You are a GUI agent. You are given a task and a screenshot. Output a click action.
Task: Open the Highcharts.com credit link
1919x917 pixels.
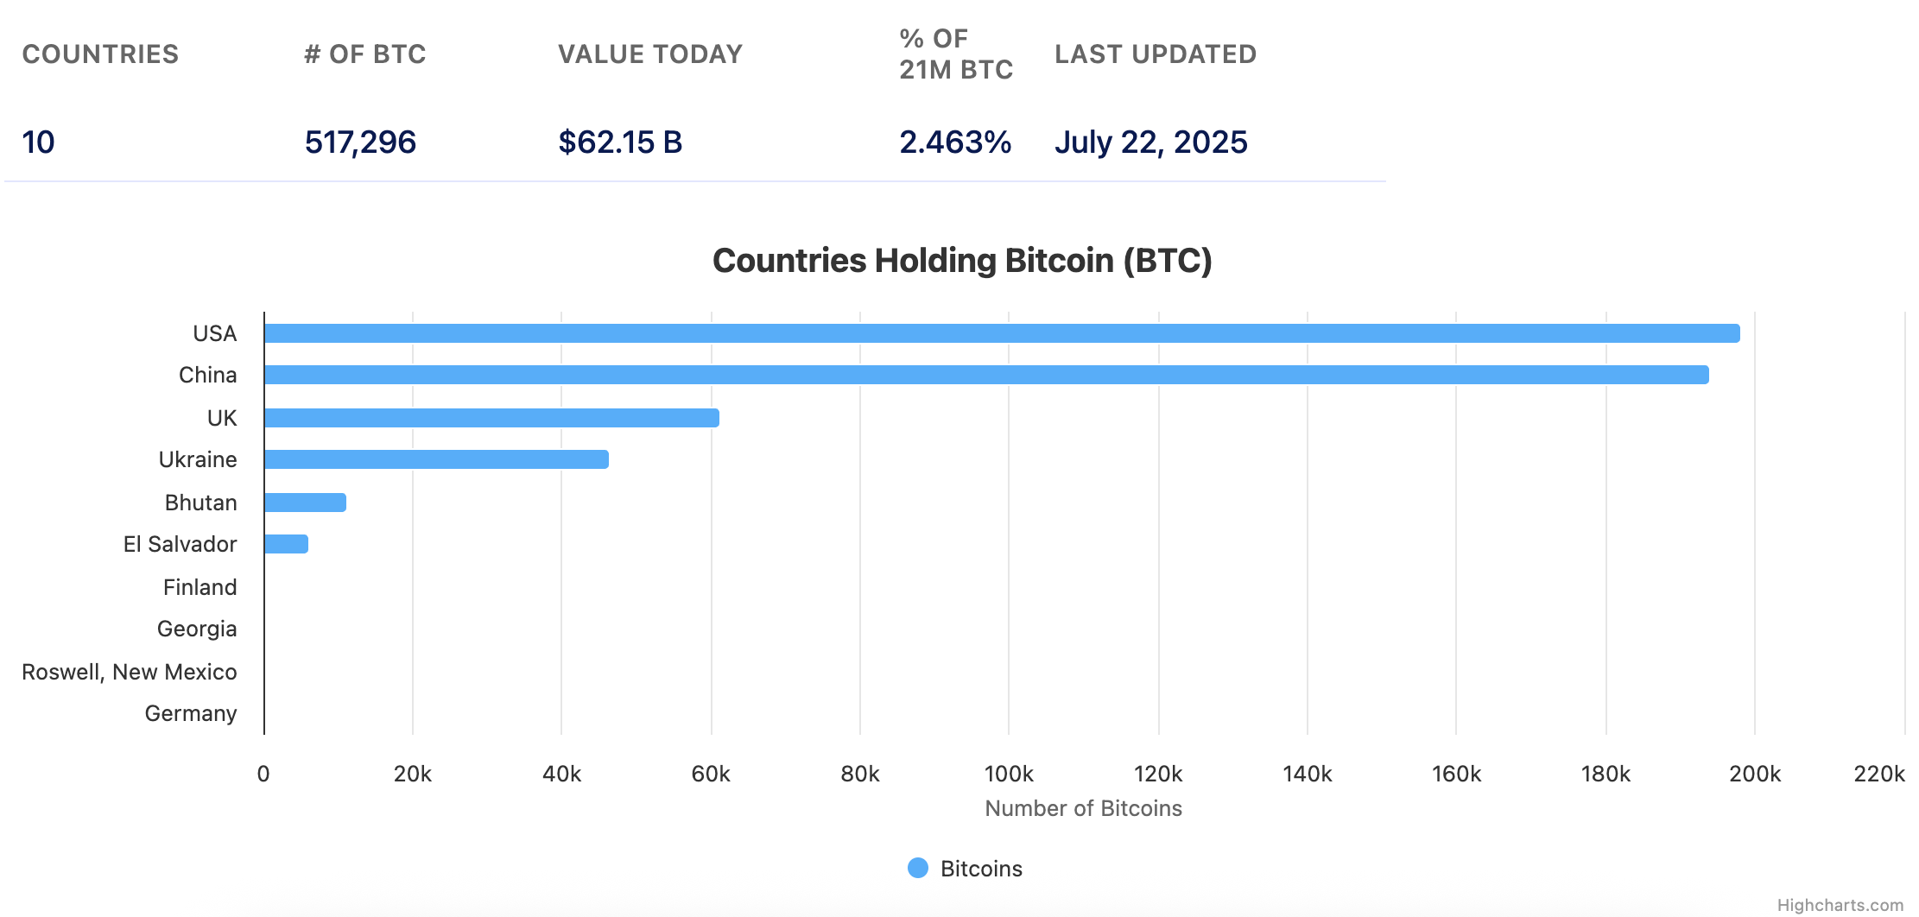pos(1840,905)
